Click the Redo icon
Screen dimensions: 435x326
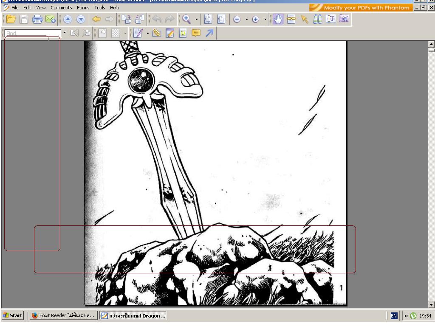[x=170, y=19]
